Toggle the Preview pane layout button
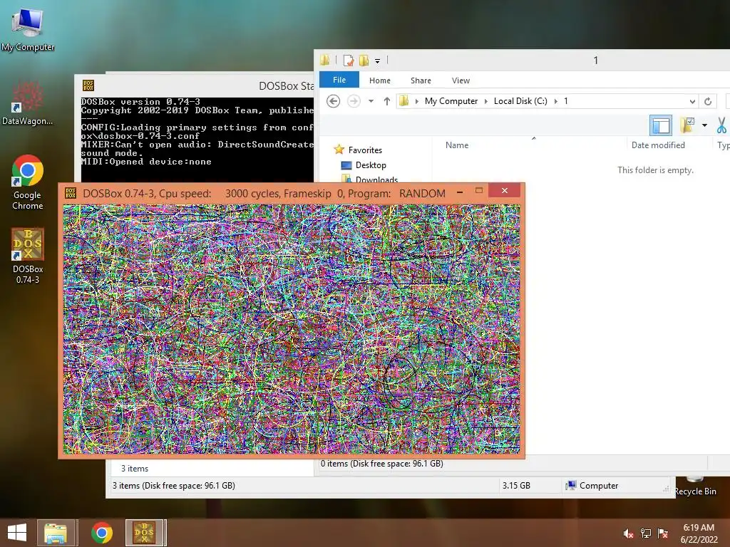 point(661,125)
